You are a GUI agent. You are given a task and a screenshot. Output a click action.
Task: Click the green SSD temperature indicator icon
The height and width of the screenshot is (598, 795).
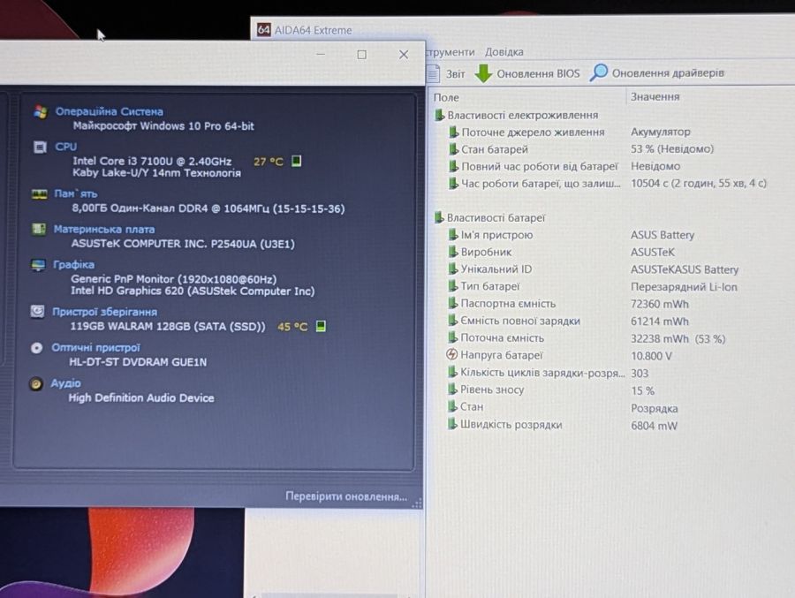[x=321, y=326]
